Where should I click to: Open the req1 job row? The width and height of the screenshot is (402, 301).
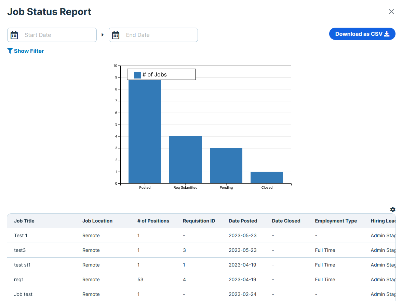[19, 279]
